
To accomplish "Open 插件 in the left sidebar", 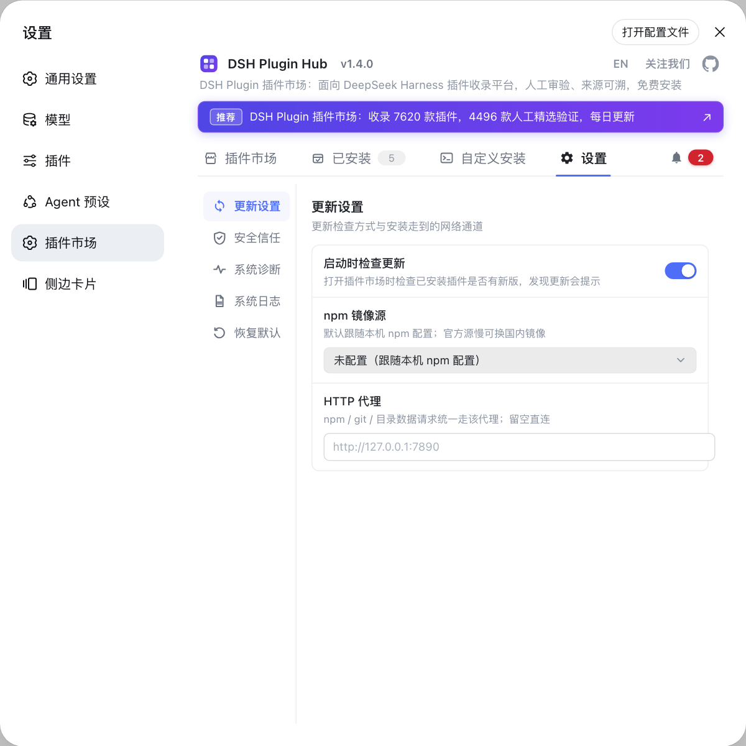I will tap(88, 161).
